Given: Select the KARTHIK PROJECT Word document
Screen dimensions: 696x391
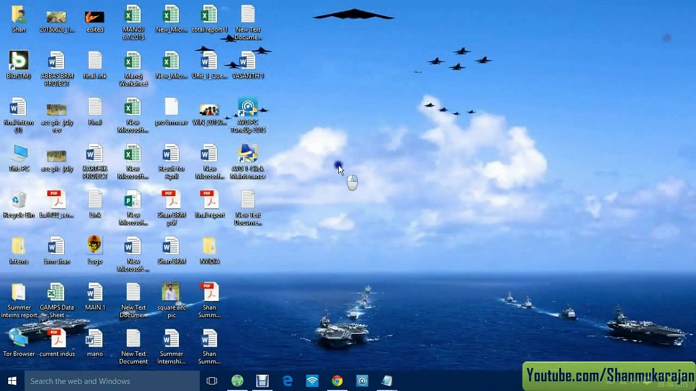Looking at the screenshot, I should 95,161.
